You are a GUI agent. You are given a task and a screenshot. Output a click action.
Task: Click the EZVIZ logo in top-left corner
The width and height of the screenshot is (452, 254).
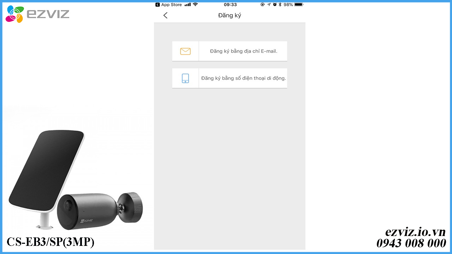tap(37, 14)
